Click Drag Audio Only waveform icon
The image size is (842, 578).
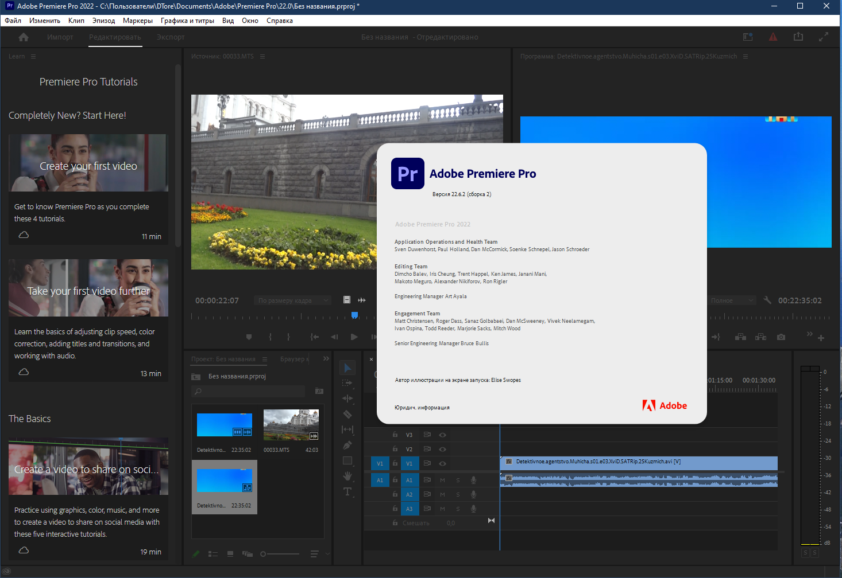pos(362,300)
